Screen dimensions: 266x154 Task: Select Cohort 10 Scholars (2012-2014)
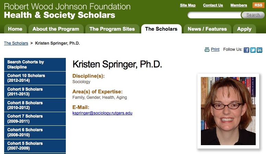click(35, 78)
